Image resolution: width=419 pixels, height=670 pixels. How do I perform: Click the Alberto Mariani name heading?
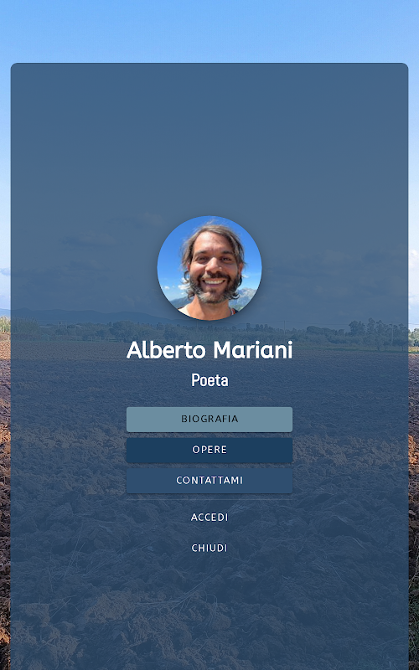click(x=209, y=350)
